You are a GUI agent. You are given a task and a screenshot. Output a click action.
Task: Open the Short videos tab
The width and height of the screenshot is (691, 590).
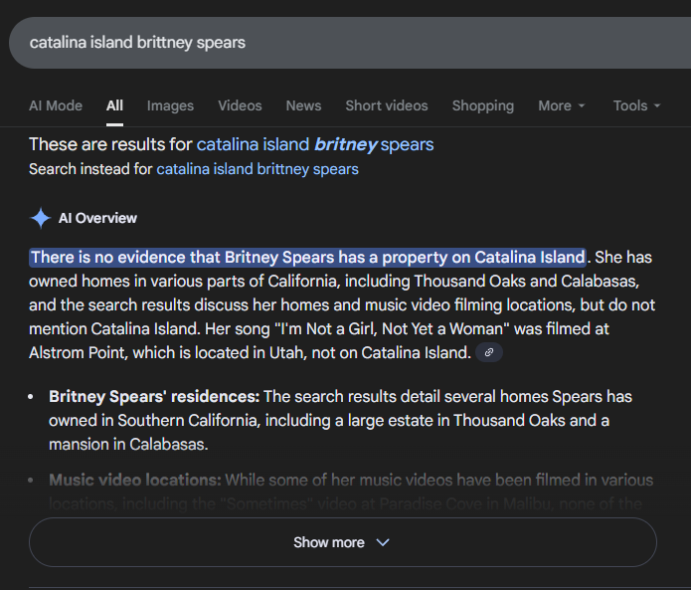pyautogui.click(x=387, y=105)
